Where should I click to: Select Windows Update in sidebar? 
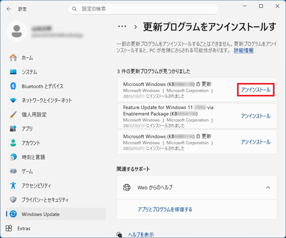coord(56,214)
